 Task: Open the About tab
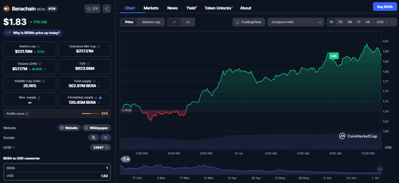point(246,8)
